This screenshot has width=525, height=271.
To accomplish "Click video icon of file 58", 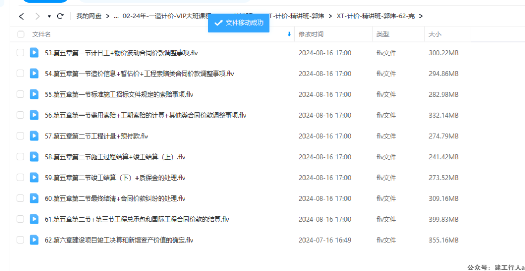I will [x=34, y=157].
